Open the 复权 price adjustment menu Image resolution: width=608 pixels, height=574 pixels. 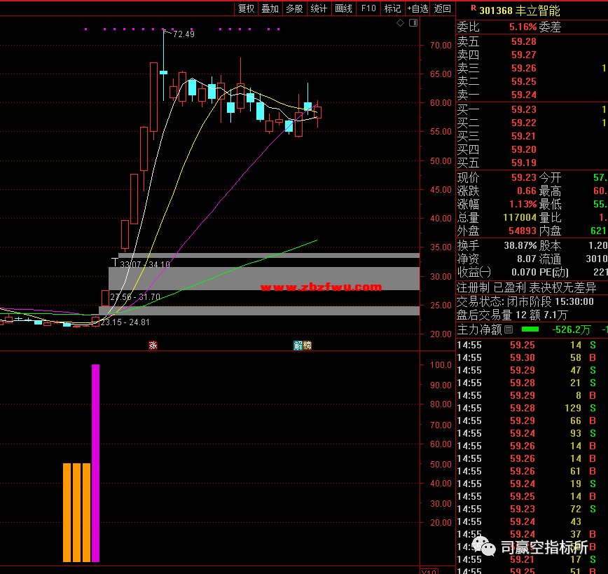(246, 8)
